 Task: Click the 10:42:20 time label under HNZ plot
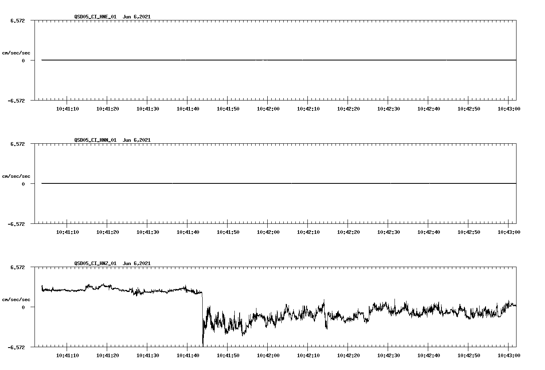click(x=348, y=356)
